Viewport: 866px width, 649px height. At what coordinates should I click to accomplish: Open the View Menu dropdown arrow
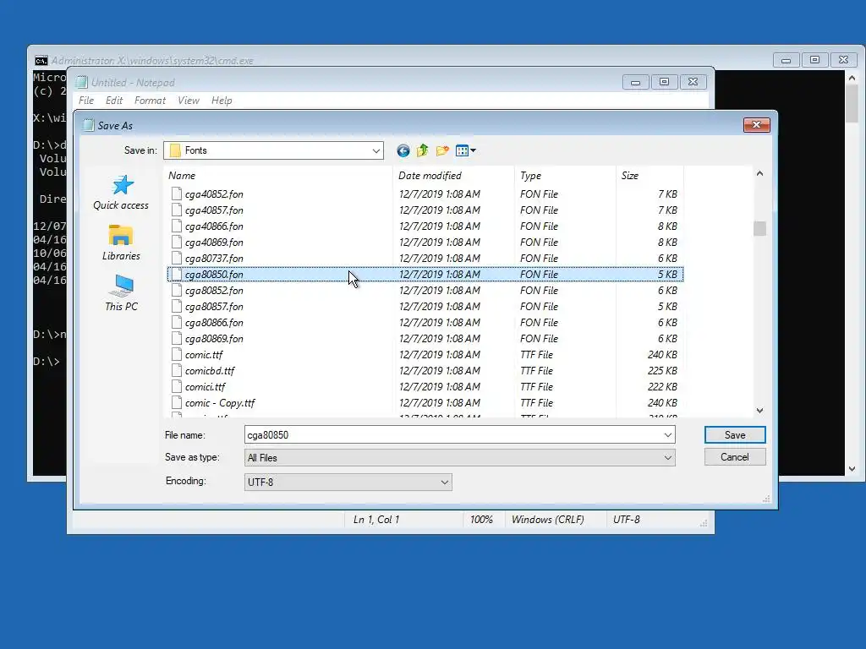coord(474,150)
